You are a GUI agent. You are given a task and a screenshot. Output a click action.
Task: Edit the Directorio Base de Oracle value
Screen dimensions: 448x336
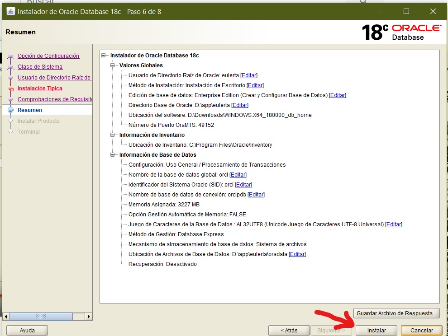point(240,105)
